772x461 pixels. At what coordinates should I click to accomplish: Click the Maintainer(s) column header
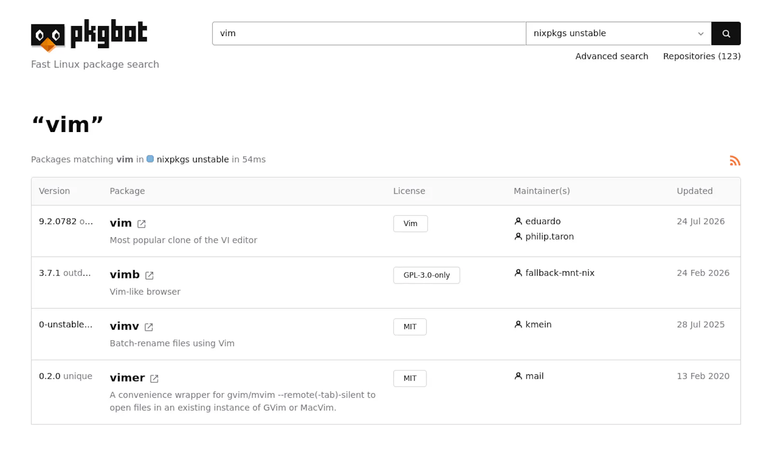coord(542,191)
